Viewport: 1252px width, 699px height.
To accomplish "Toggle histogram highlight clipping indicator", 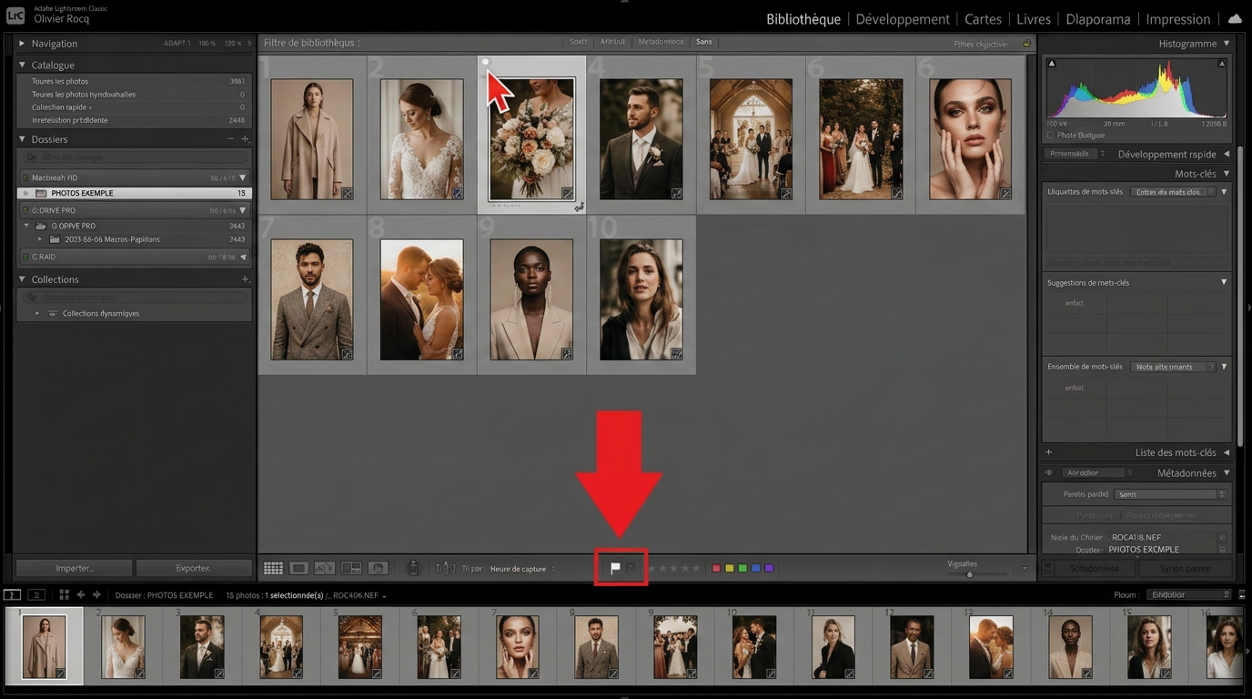I will point(1221,64).
